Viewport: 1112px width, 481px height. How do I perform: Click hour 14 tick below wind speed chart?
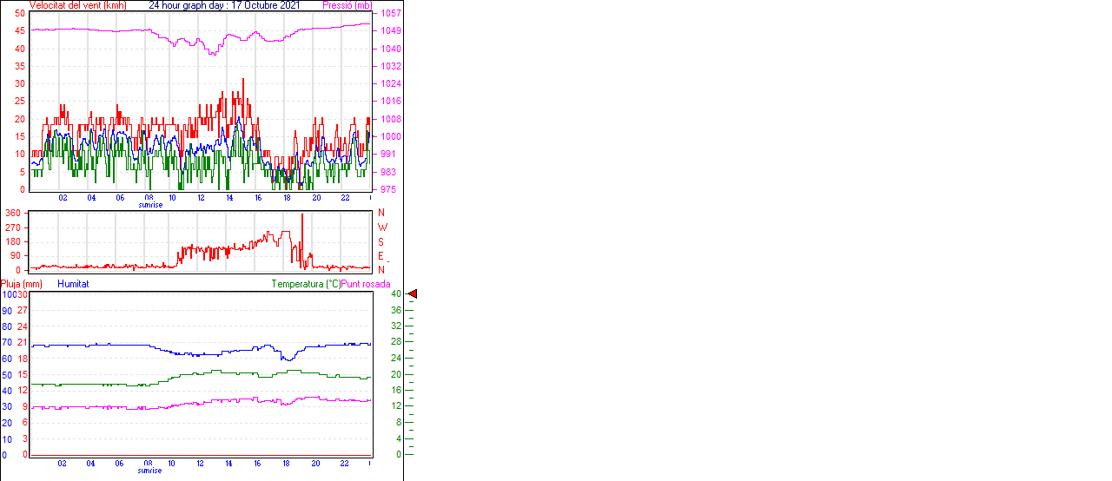(229, 198)
